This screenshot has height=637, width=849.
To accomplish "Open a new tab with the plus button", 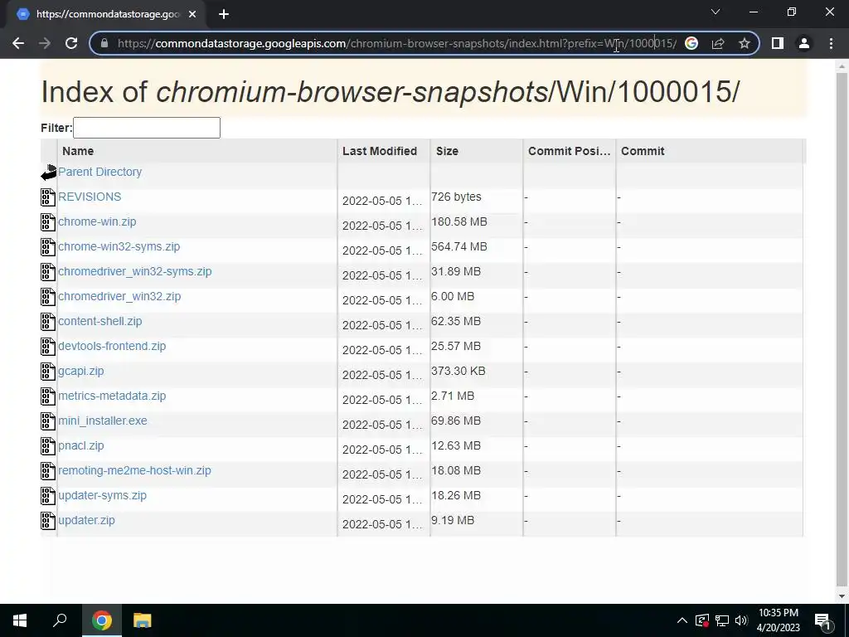I will coord(224,15).
